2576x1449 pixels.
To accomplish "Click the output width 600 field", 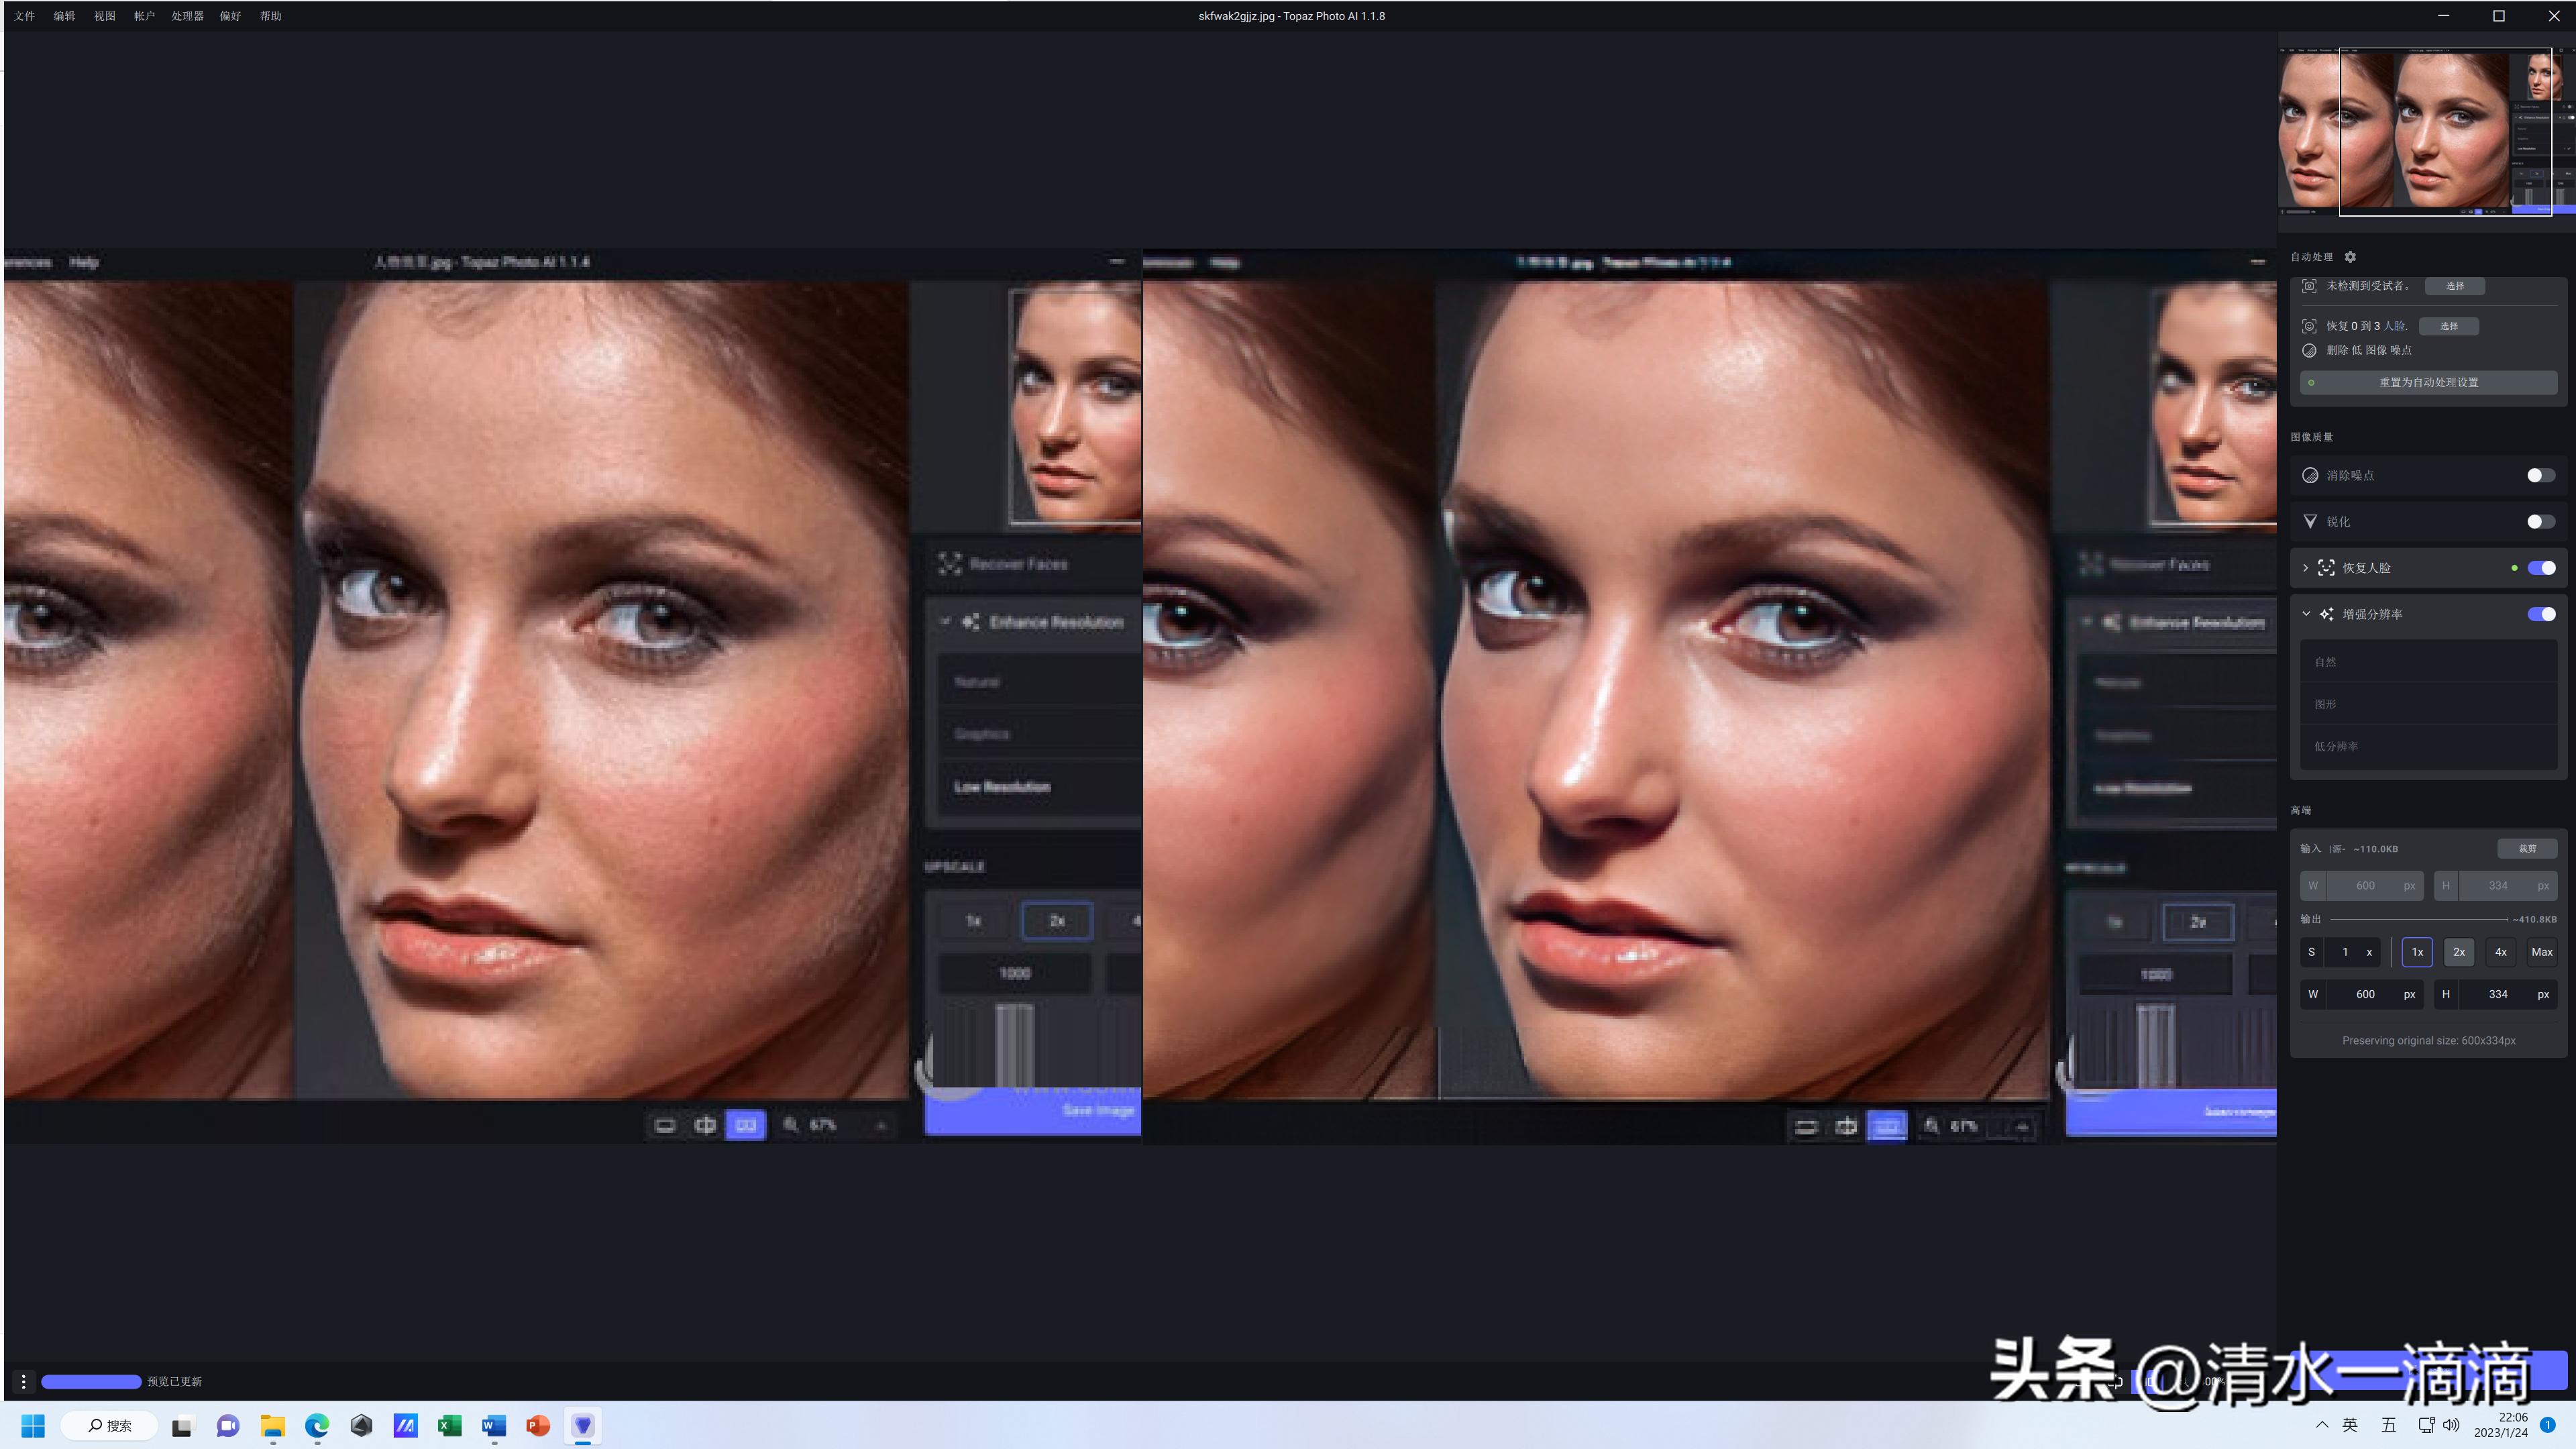I will pos(2365,994).
